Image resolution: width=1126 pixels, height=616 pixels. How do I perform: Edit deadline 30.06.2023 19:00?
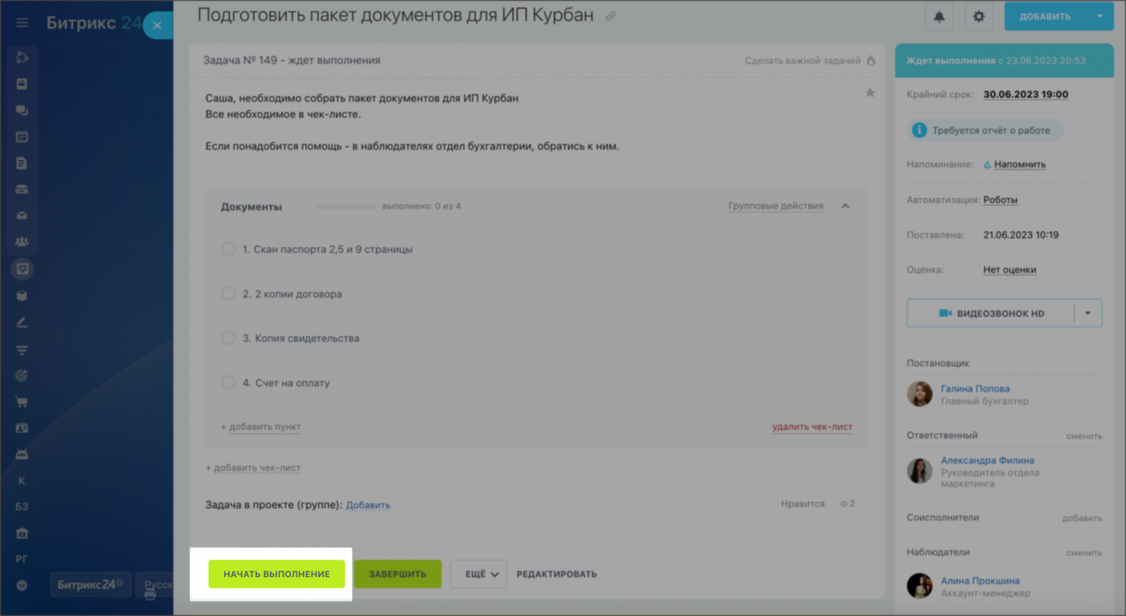[1026, 94]
